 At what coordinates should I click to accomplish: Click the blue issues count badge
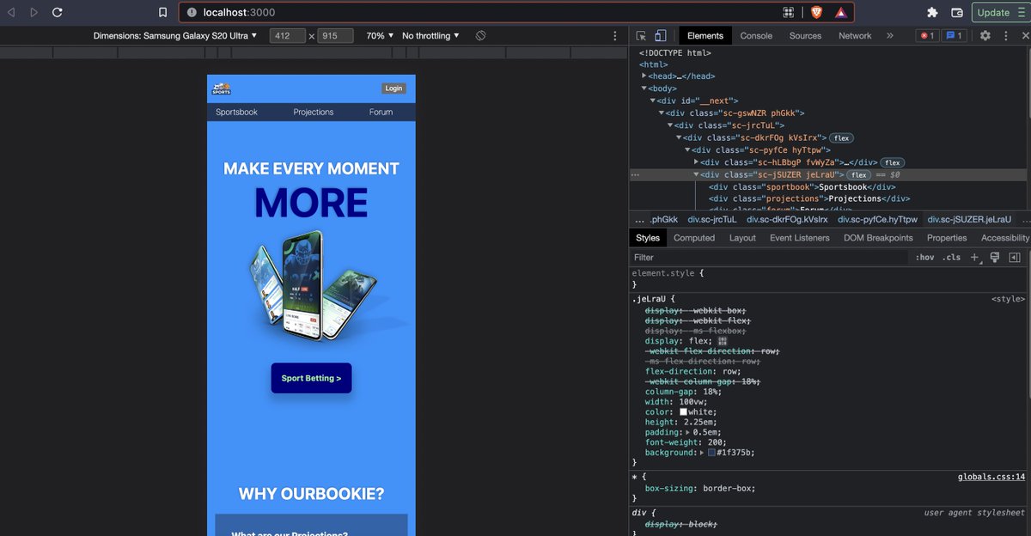pos(955,36)
